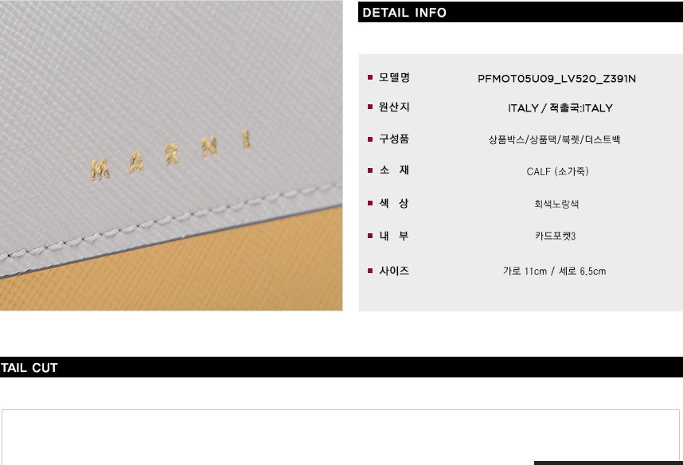Click the red bullet next to 구성품

click(x=370, y=139)
